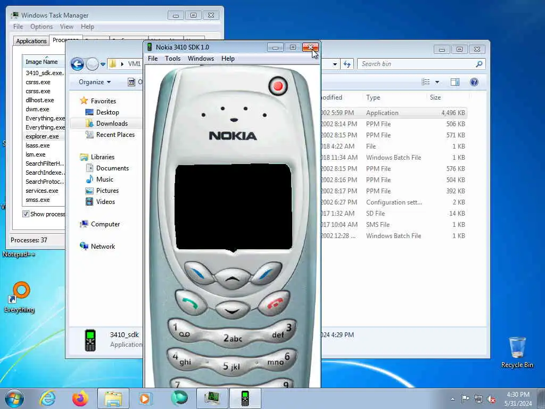Tap the 5 jkl key on keypad
Screen dimensions: 545x409
pyautogui.click(x=232, y=366)
